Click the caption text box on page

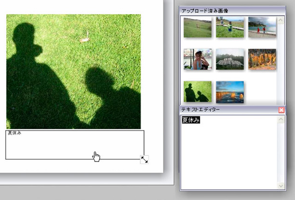coord(75,145)
